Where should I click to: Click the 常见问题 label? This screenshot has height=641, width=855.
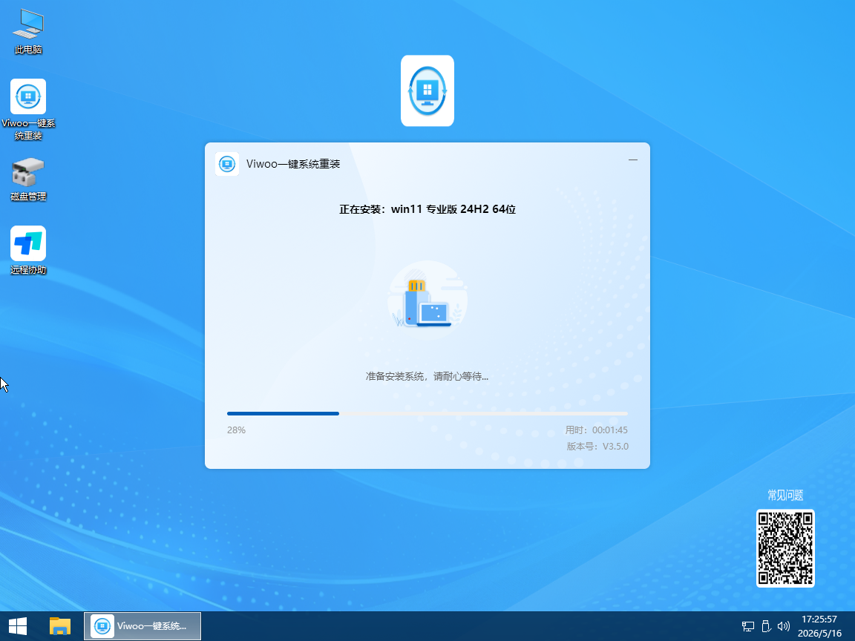(785, 495)
